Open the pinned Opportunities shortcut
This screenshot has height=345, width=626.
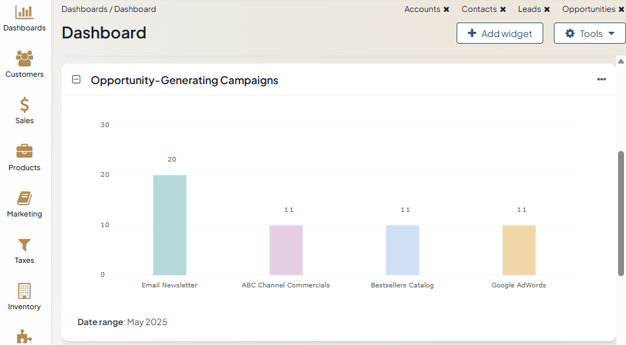588,9
